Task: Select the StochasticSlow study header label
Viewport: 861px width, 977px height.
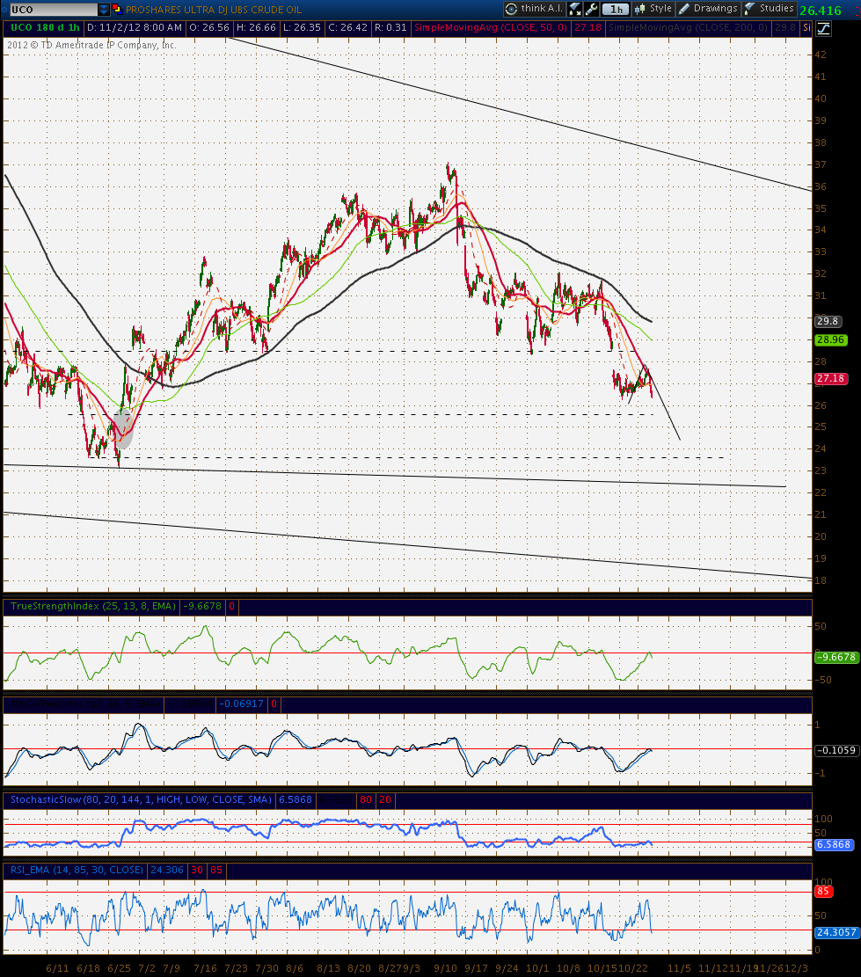Action: [x=141, y=799]
